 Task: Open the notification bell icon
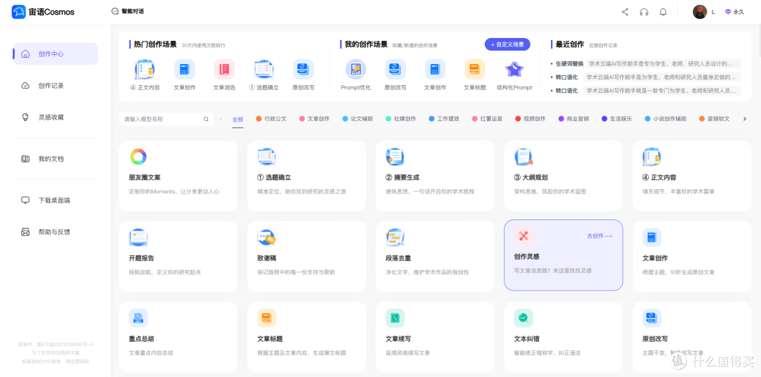tap(663, 12)
